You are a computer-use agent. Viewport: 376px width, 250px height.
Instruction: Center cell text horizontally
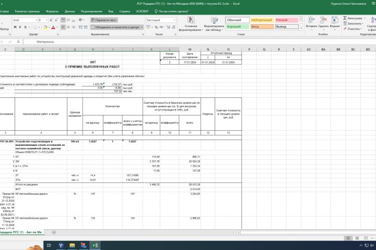click(68, 27)
